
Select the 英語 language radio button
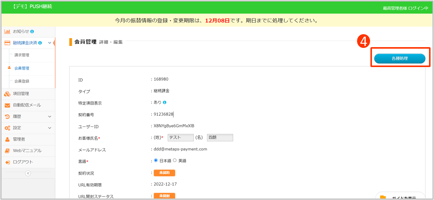click(x=175, y=161)
